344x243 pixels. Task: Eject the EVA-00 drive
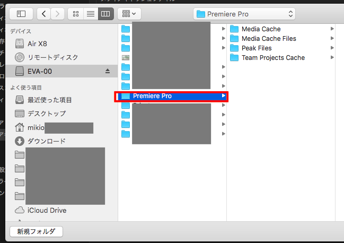click(108, 71)
